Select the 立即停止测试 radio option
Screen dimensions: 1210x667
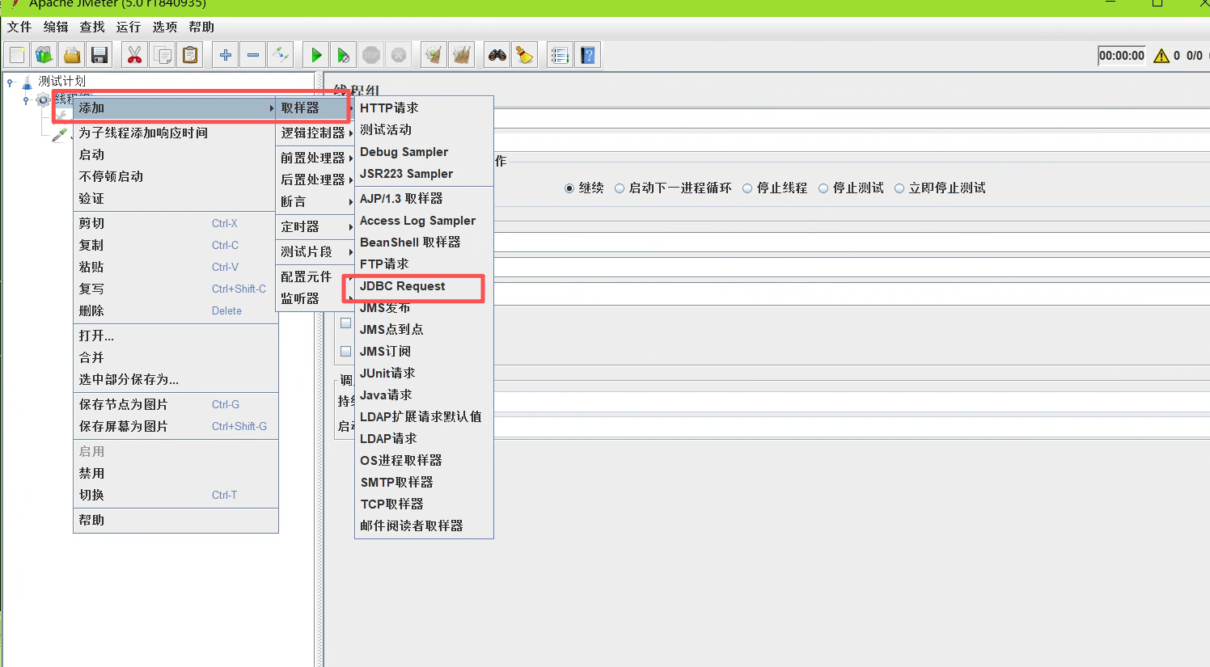(899, 188)
